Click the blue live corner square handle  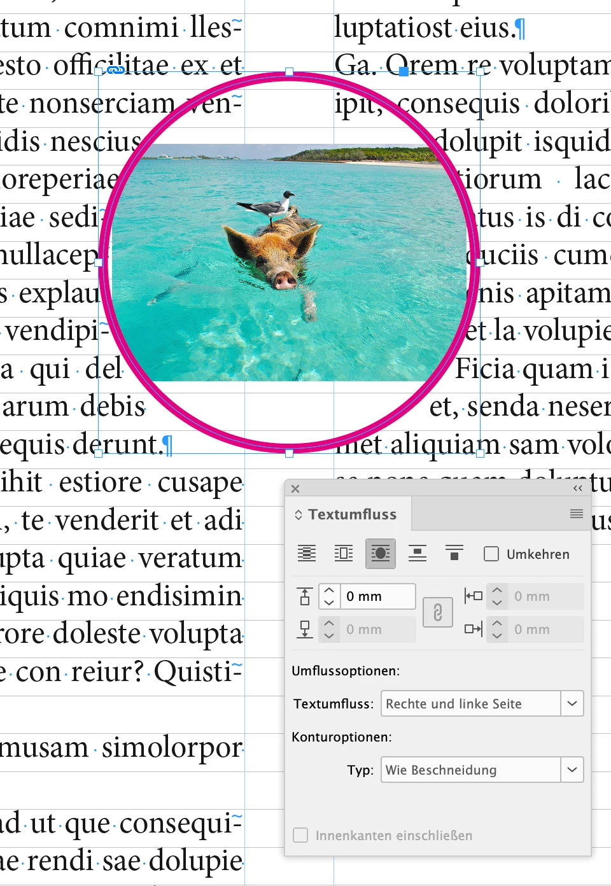(x=404, y=72)
